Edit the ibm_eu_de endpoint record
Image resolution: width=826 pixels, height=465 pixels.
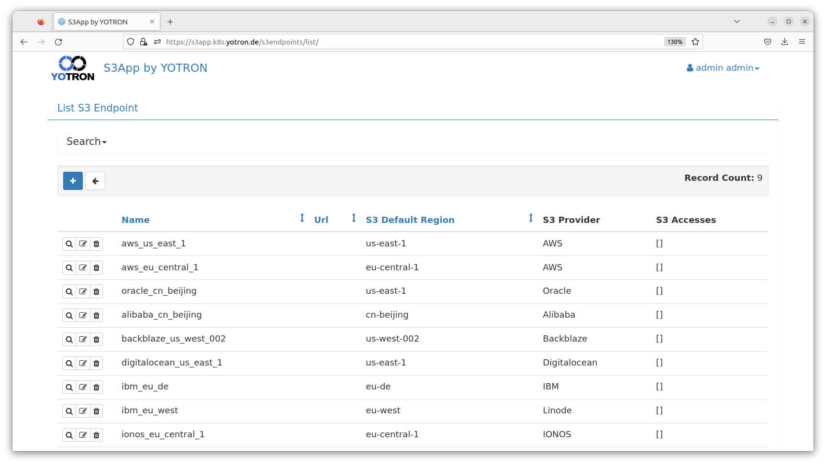click(83, 387)
